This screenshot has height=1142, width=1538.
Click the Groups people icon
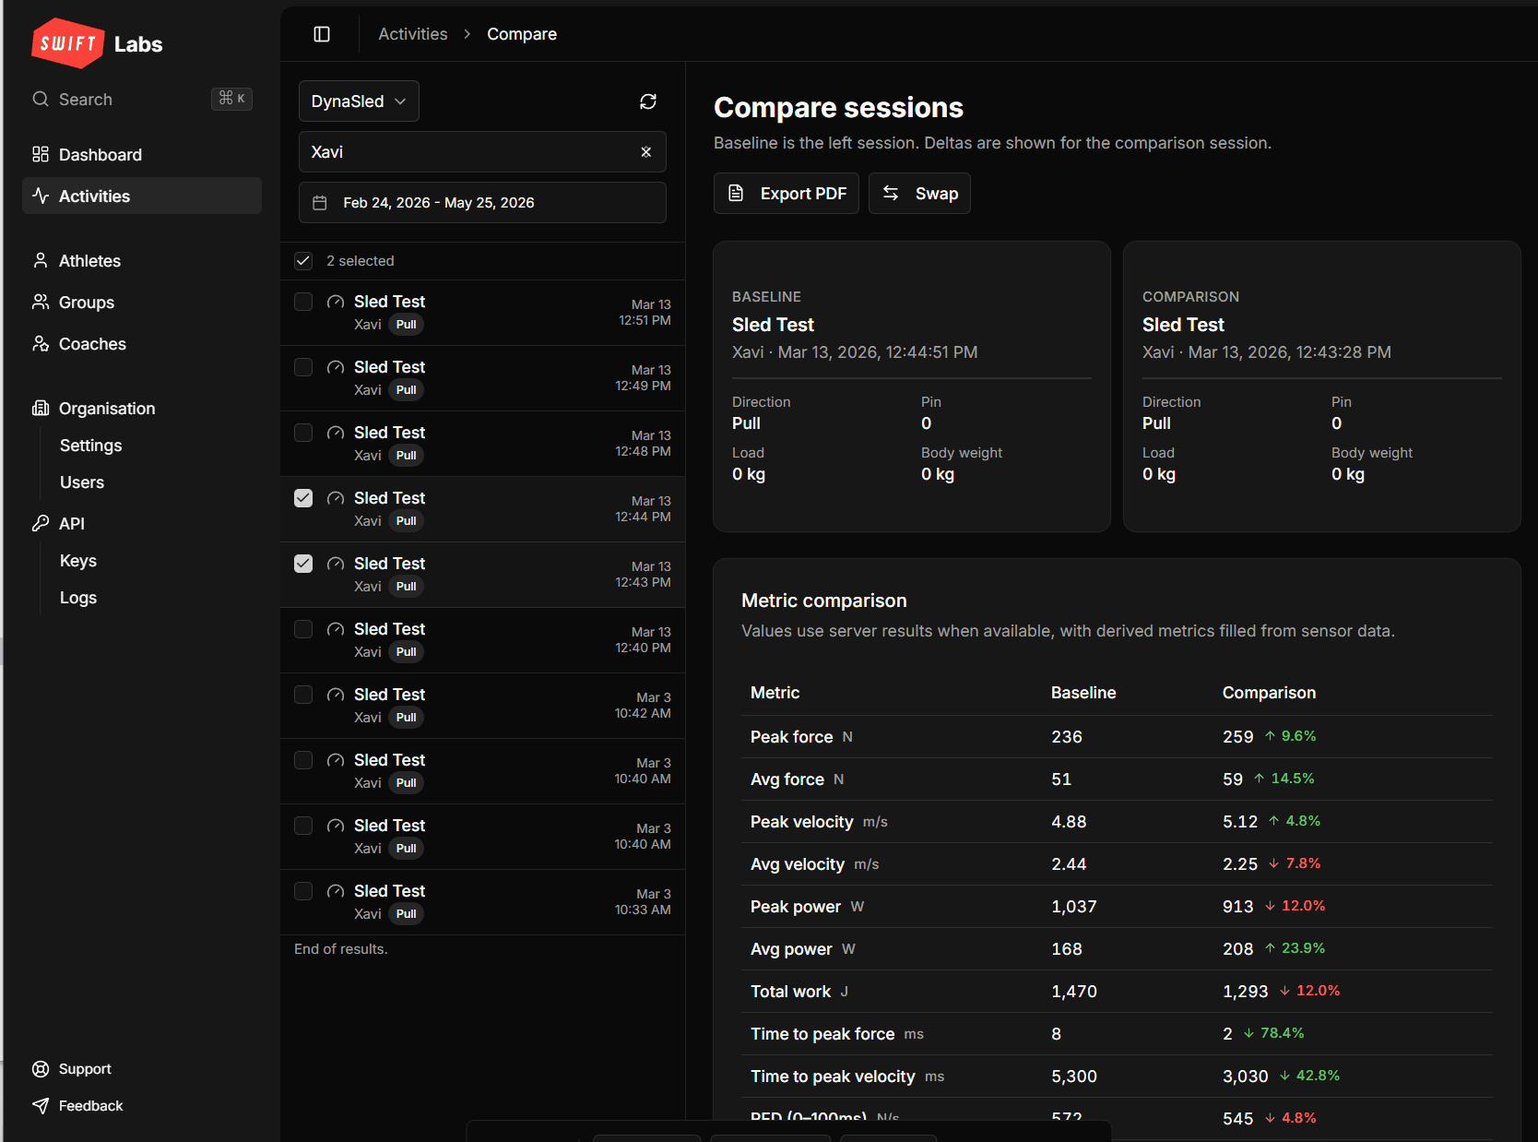41,302
